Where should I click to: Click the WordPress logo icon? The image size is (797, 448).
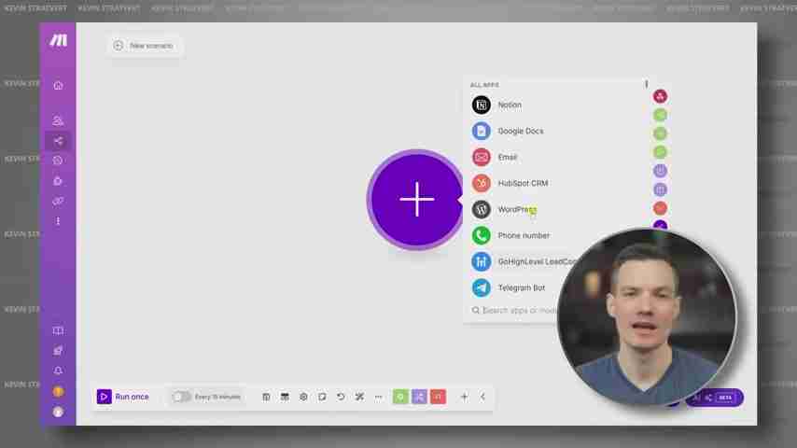coord(481,209)
